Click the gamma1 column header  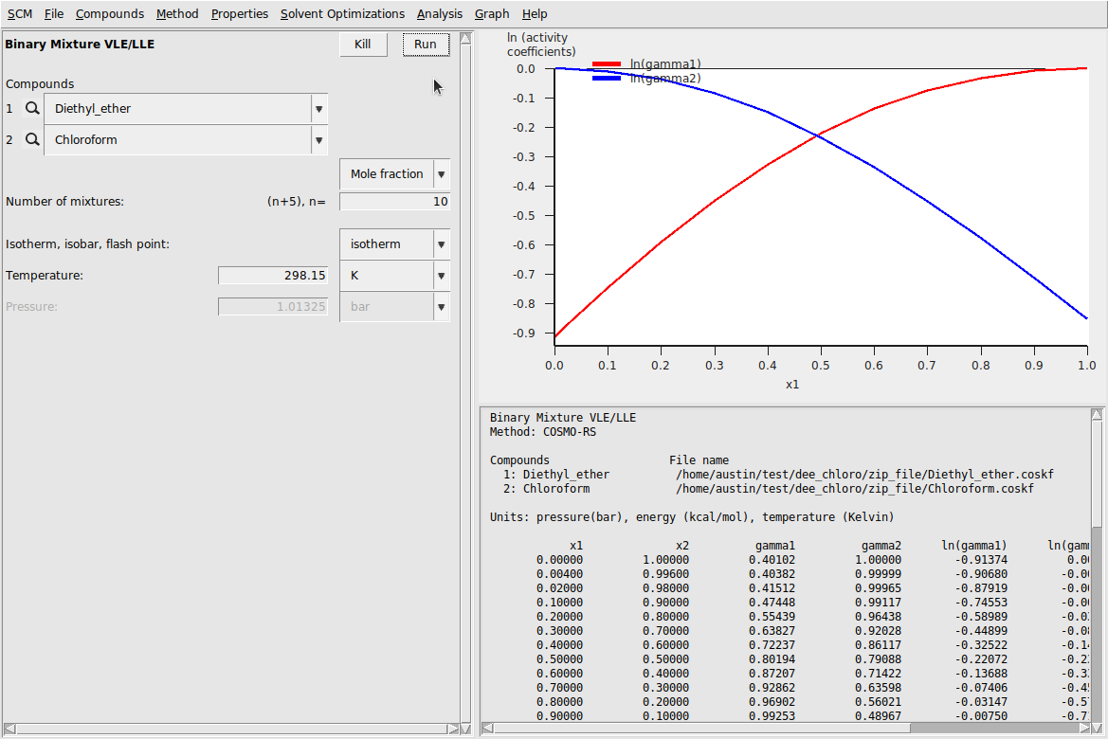click(775, 546)
